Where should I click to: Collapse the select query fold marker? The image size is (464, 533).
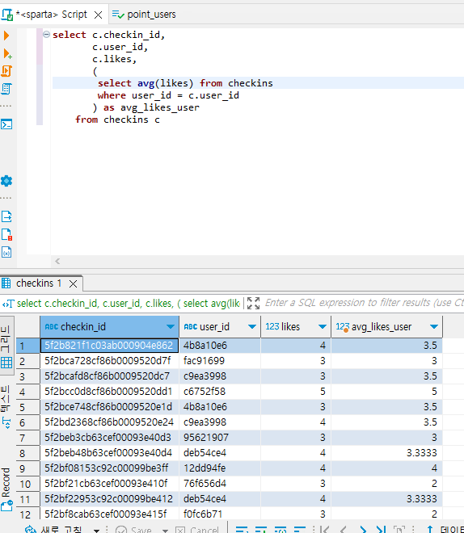(x=47, y=35)
